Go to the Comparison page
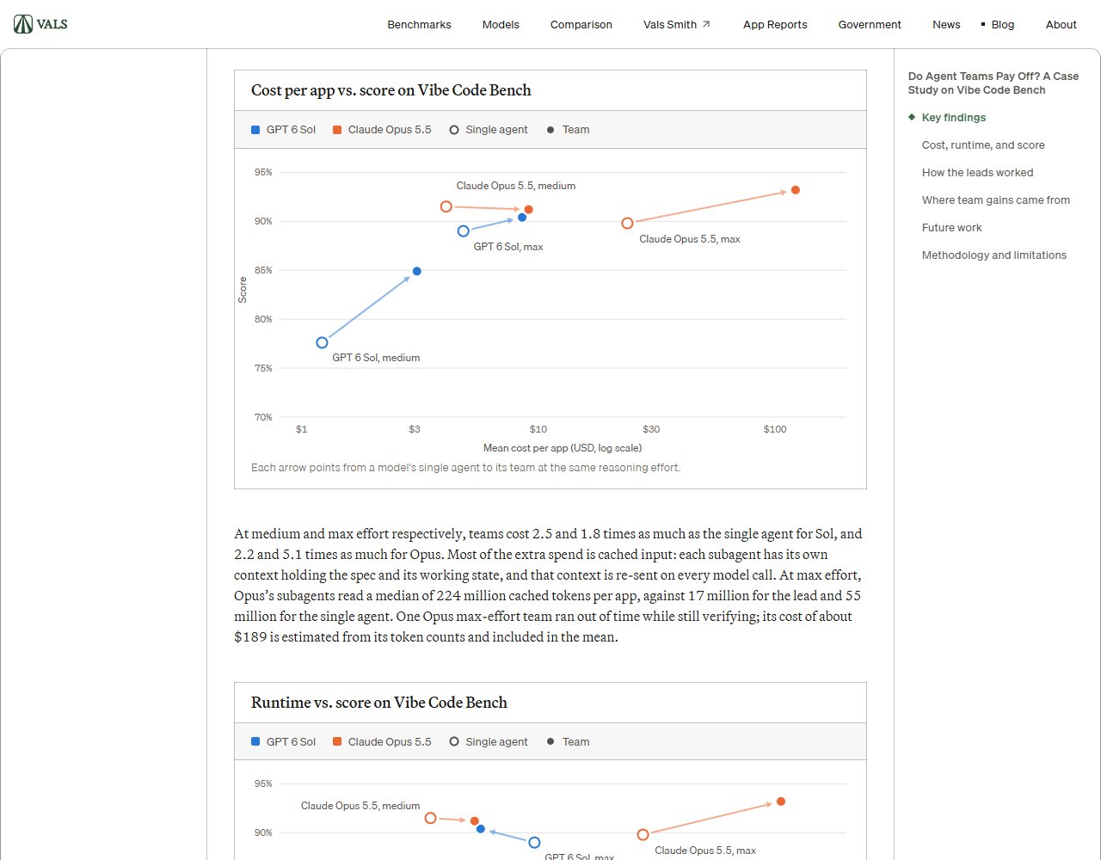Viewport: 1101px width, 860px height. (x=581, y=24)
